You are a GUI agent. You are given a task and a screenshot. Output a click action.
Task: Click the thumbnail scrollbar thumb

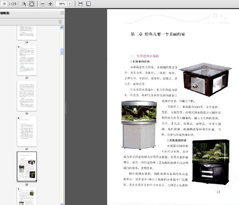tap(62, 51)
